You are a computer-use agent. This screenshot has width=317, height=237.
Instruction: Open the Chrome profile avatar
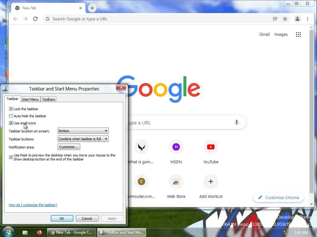pos(297,19)
